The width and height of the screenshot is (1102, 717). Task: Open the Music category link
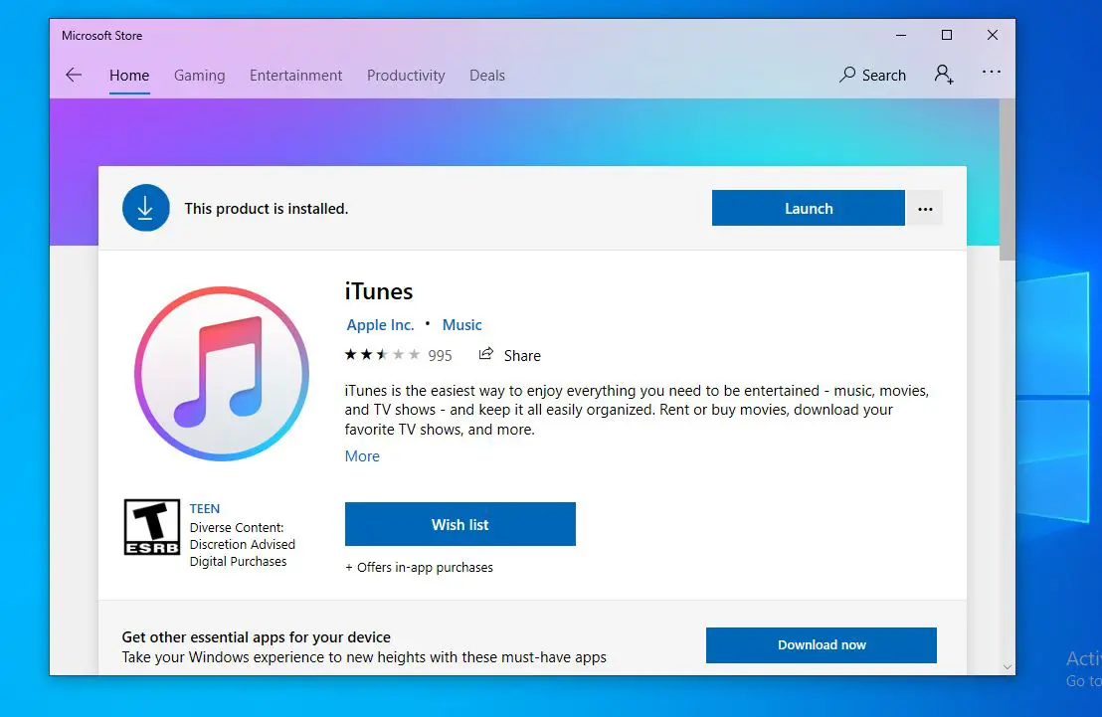click(461, 325)
